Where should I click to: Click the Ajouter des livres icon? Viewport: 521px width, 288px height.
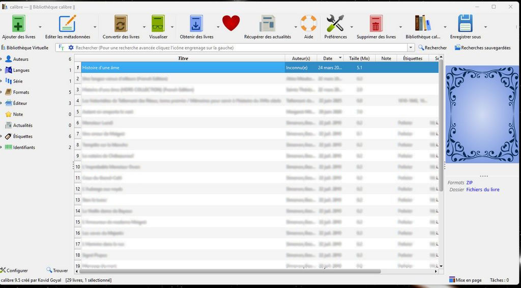click(17, 24)
